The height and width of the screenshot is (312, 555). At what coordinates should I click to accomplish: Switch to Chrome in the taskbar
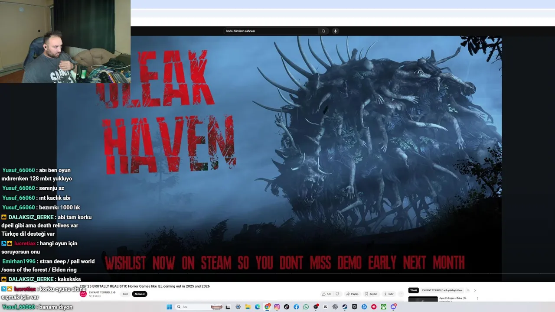coord(268,307)
